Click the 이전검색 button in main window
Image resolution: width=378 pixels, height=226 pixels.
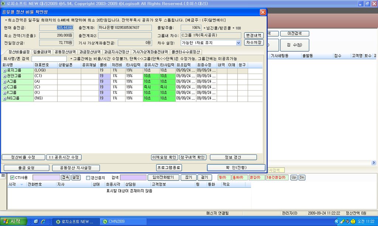click(295, 33)
